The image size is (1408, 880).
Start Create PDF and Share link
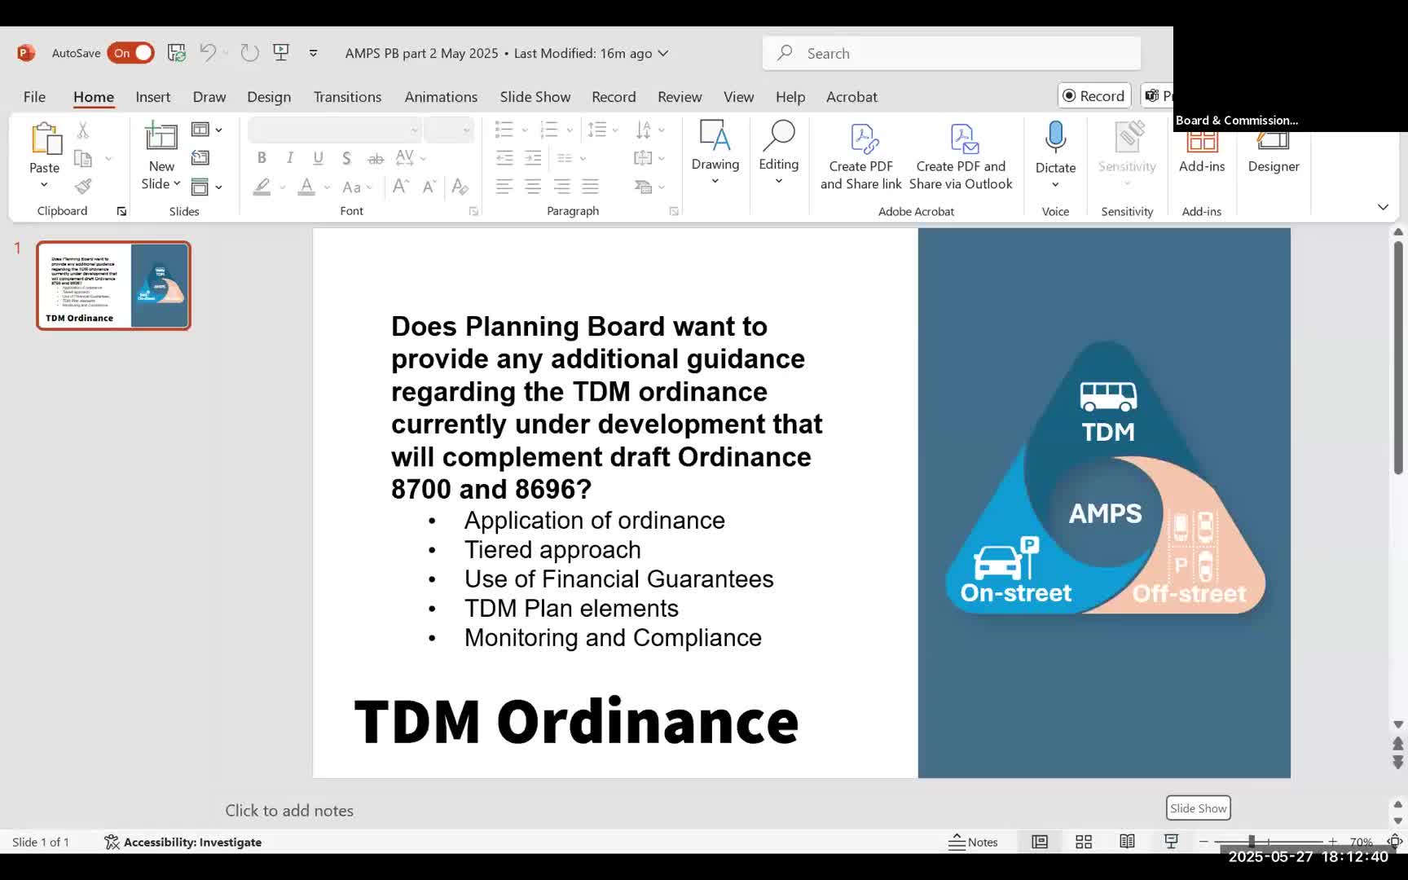(x=860, y=155)
